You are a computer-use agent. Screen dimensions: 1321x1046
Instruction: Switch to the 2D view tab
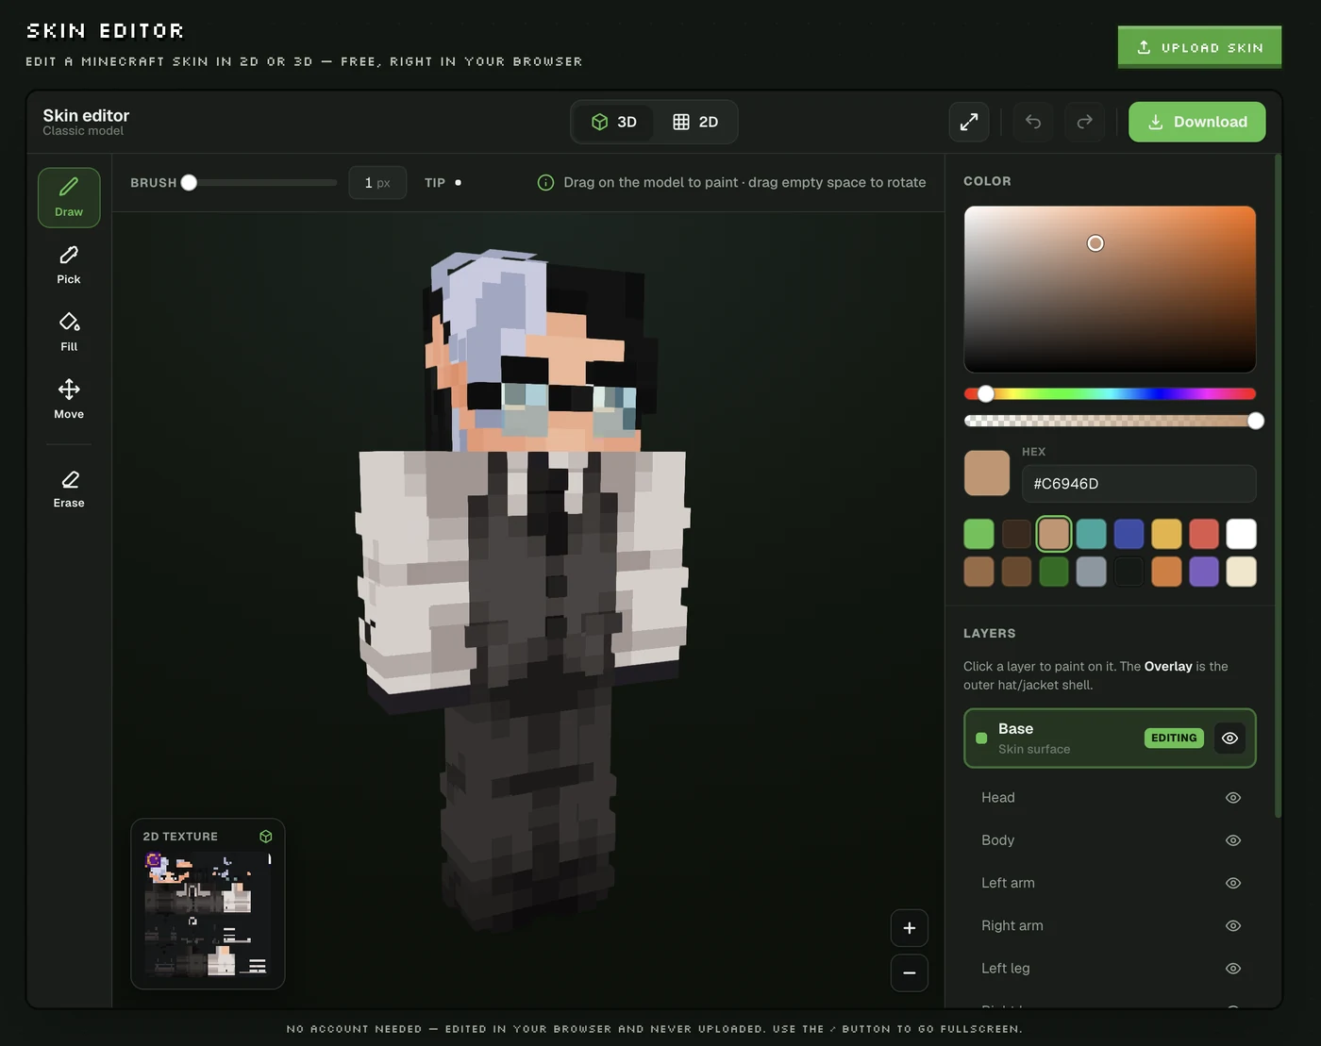[695, 122]
